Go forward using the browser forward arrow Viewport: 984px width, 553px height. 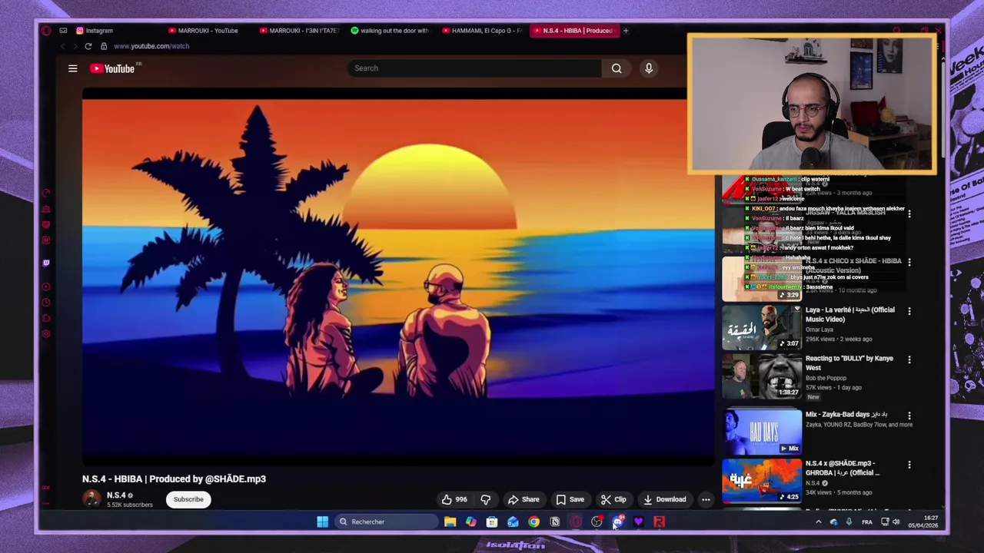(75, 46)
